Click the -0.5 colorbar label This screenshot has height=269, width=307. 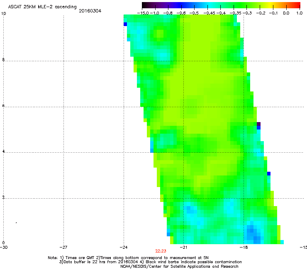(194, 13)
